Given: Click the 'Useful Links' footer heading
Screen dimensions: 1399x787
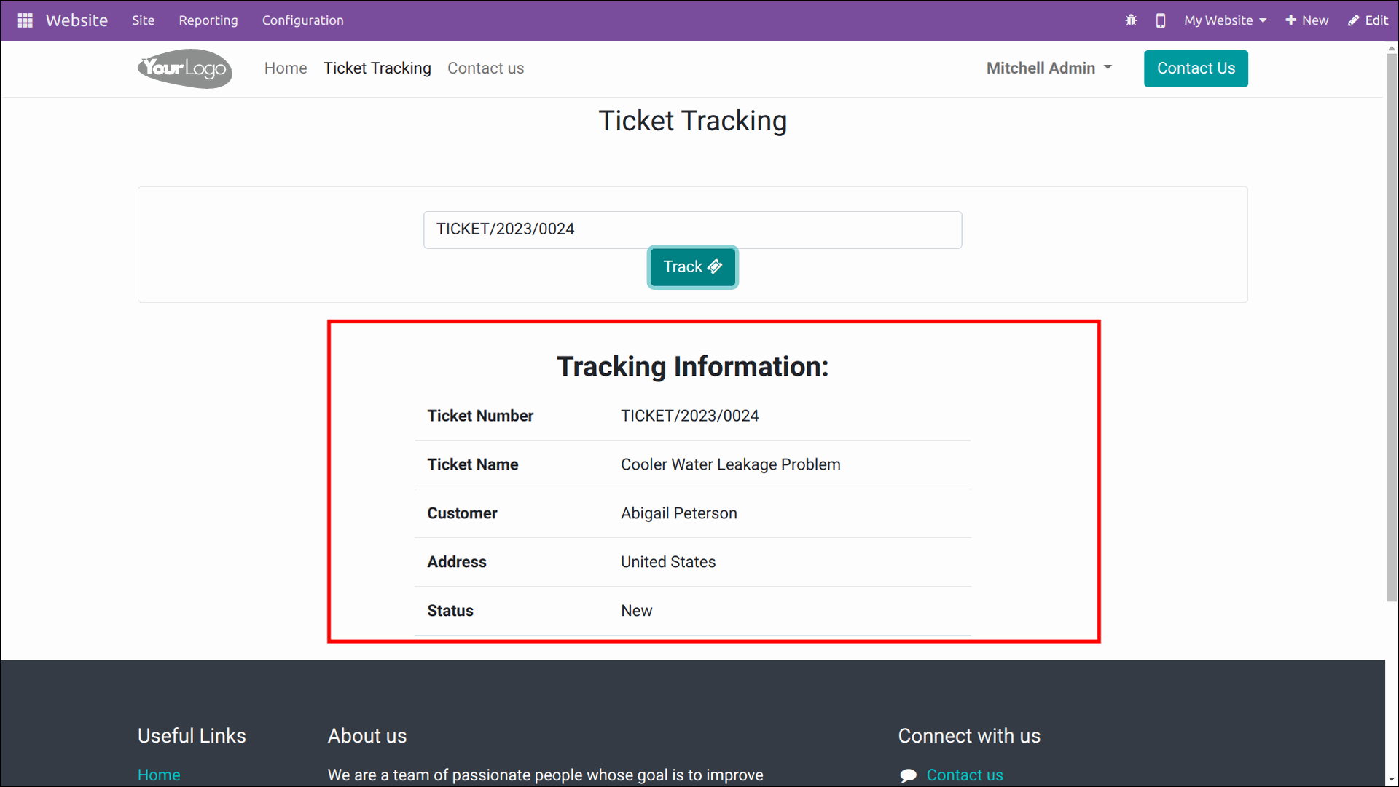Looking at the screenshot, I should pos(192,736).
